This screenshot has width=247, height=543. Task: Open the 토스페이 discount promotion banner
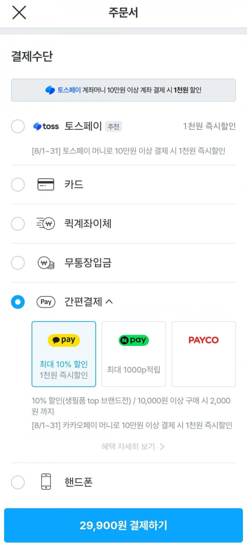(x=123, y=90)
